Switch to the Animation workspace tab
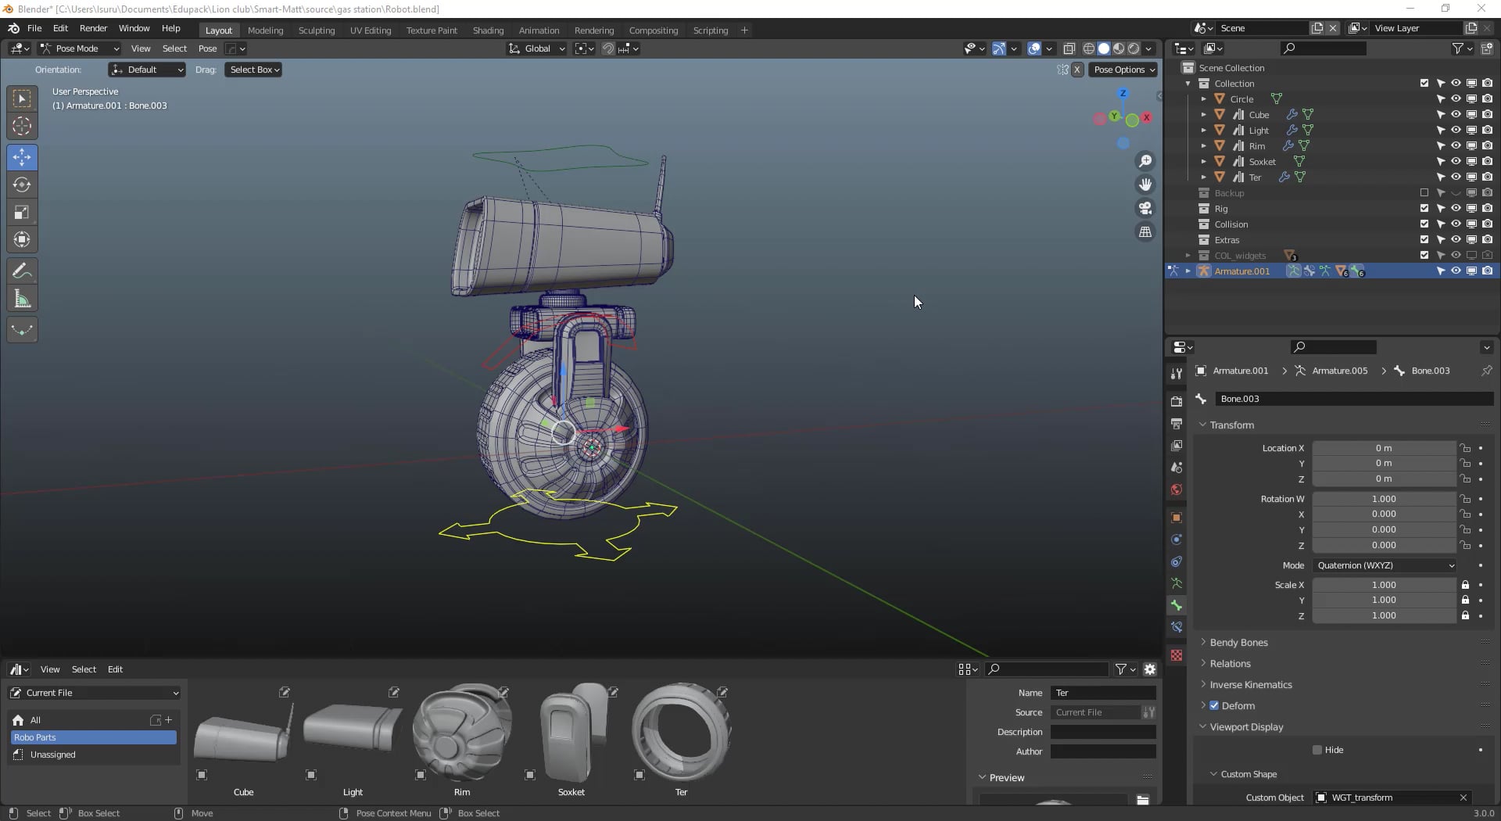This screenshot has height=821, width=1501. (x=539, y=30)
